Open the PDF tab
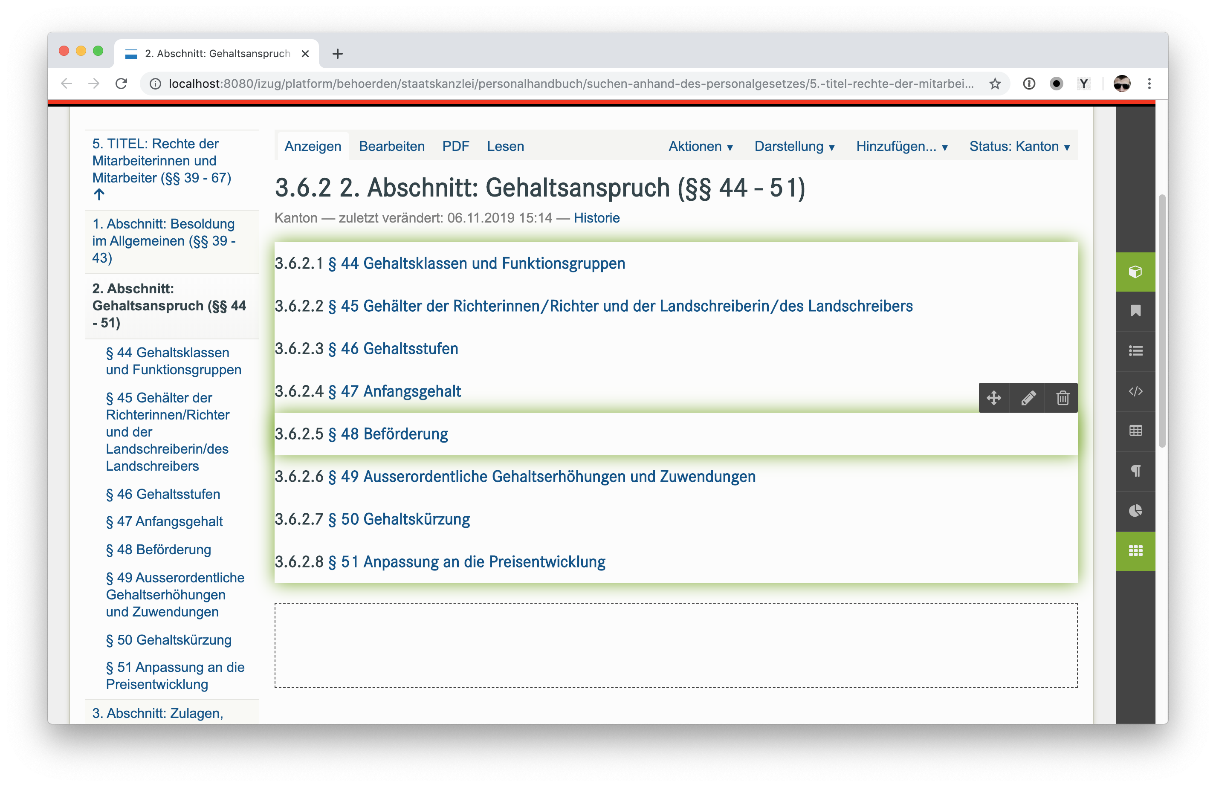 455,146
